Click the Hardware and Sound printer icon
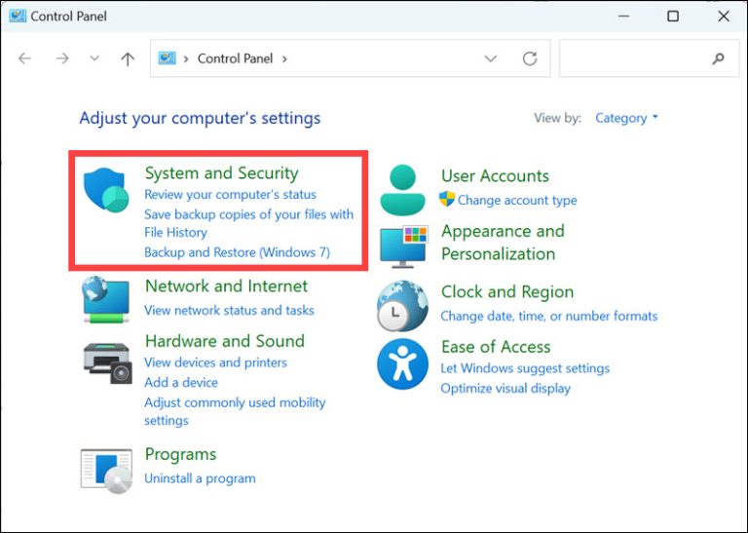 coord(107,363)
